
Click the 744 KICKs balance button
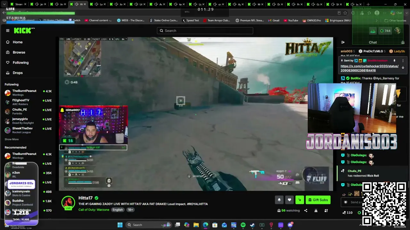pos(385,31)
